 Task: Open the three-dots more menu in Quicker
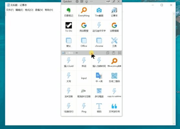[91, 1]
